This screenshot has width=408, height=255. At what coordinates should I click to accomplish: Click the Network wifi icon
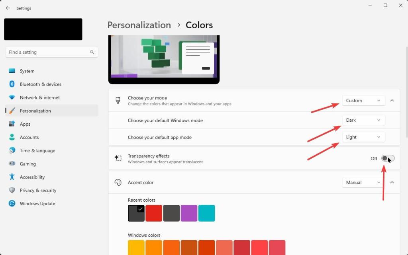[12, 97]
